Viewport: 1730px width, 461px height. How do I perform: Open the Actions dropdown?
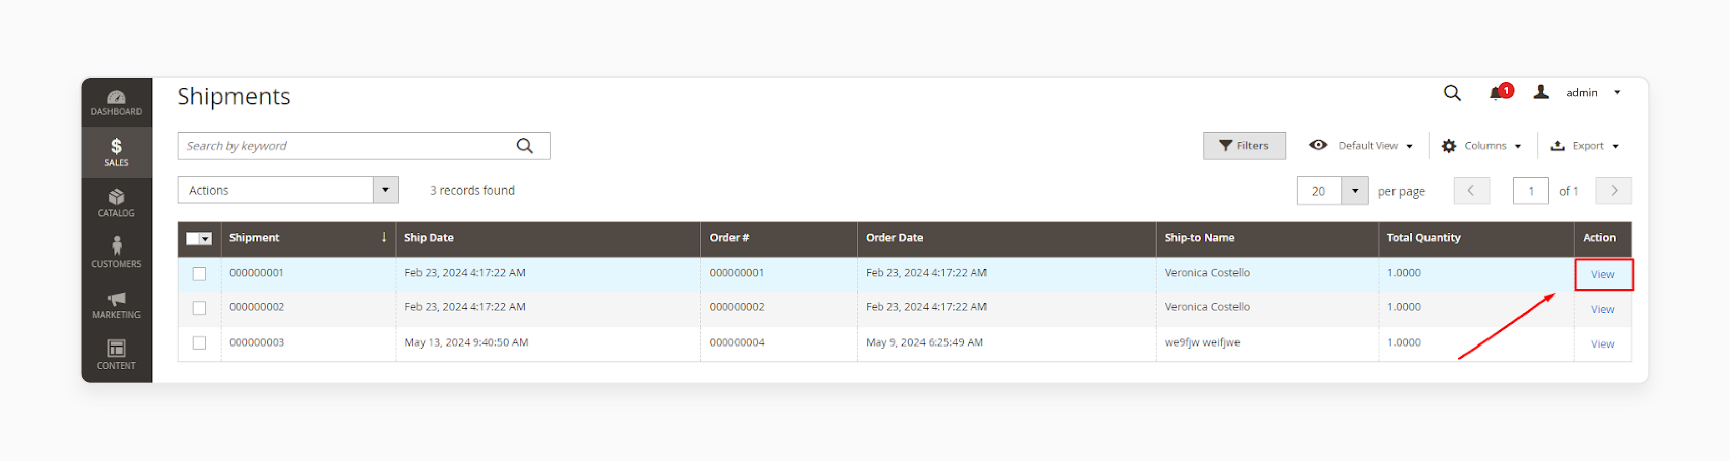point(288,190)
